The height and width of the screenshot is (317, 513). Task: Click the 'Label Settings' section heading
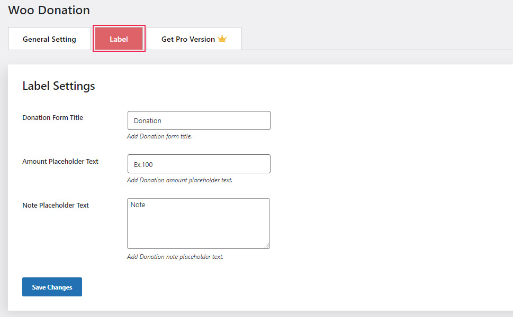[59, 86]
